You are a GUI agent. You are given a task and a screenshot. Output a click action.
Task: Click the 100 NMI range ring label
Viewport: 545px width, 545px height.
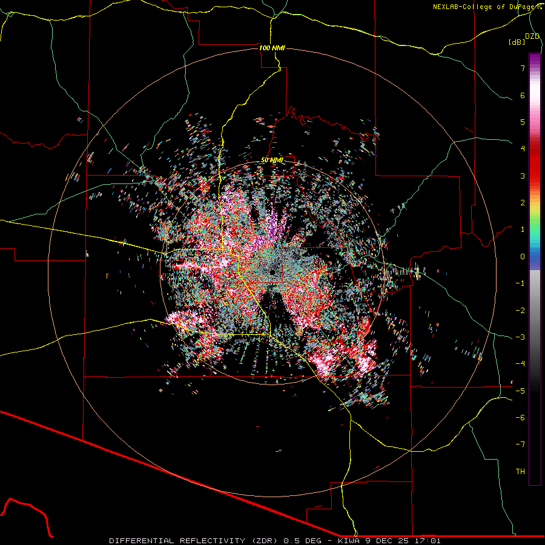click(x=272, y=48)
